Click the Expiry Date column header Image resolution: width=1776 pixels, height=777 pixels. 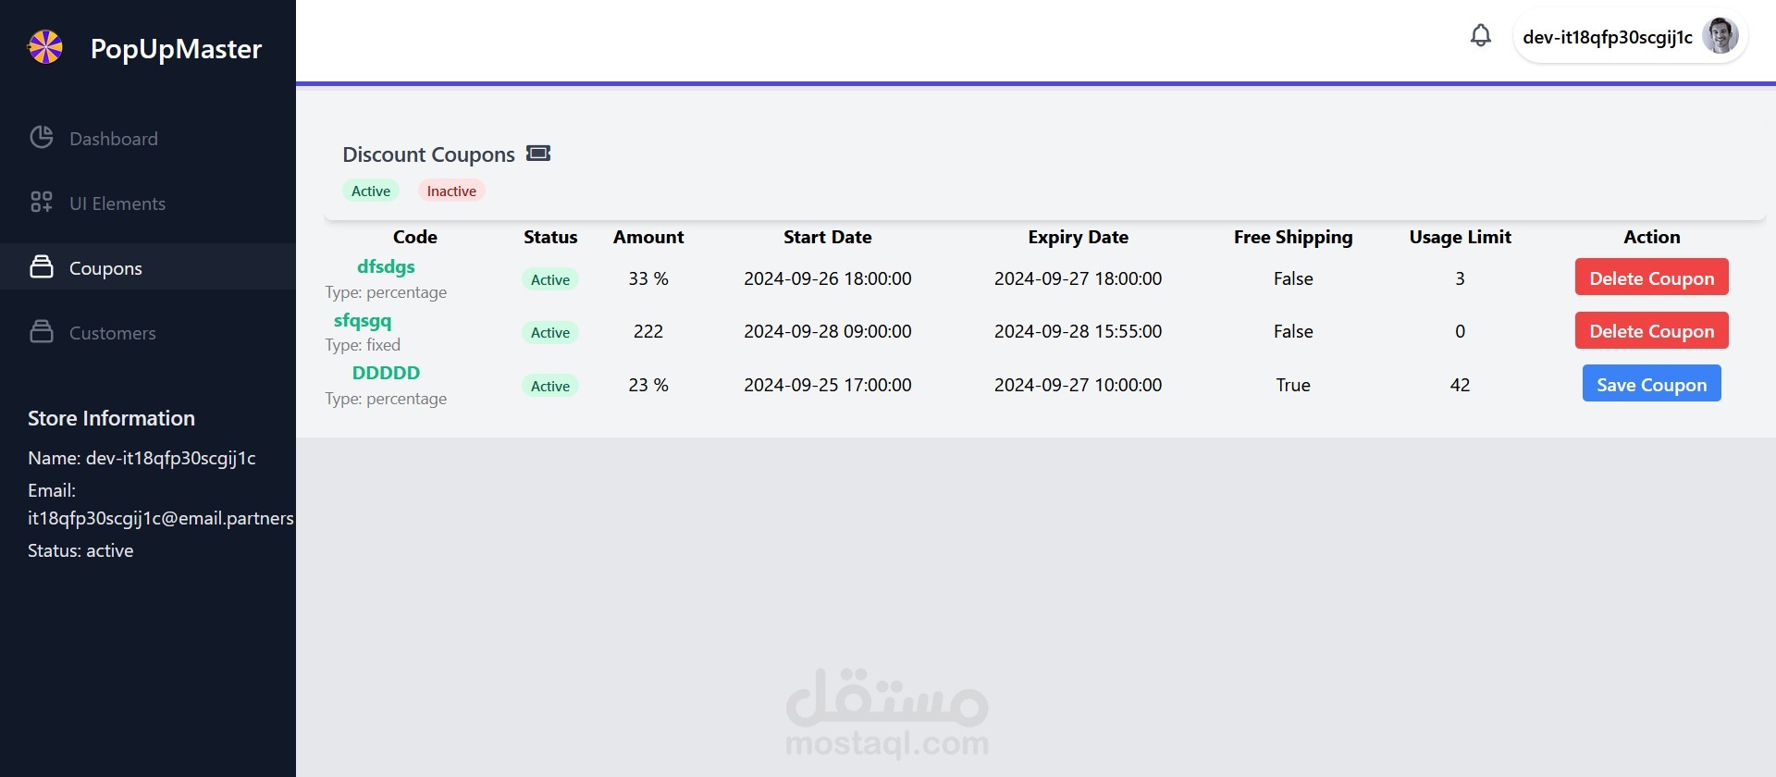[1078, 237]
